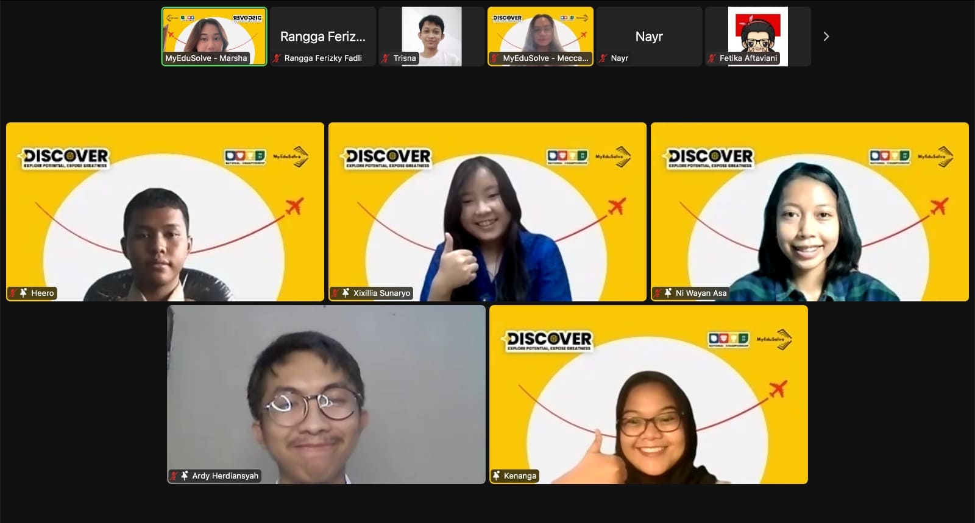Click the muted mic icon beside Fetika Aftaviani

click(x=711, y=58)
